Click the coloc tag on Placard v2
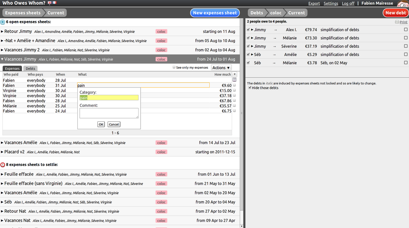Image resolution: width=409 pixels, height=228 pixels. [161, 152]
